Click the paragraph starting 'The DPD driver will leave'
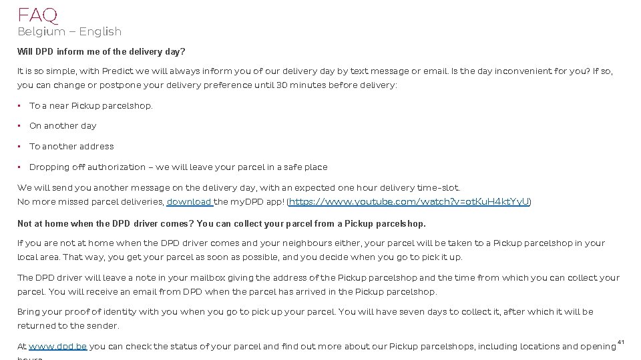Viewport: 641px width, 360px height. pyautogui.click(x=318, y=278)
